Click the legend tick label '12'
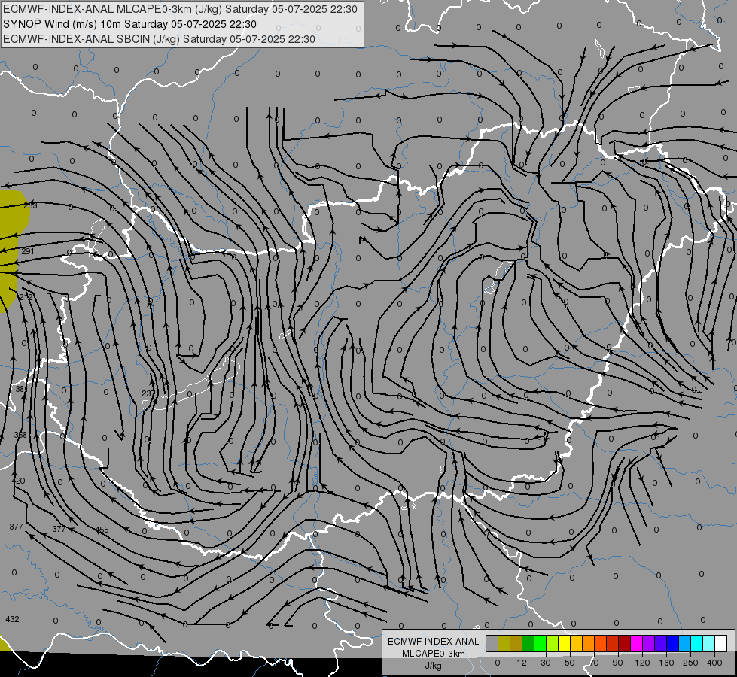The image size is (737, 677). point(522,663)
